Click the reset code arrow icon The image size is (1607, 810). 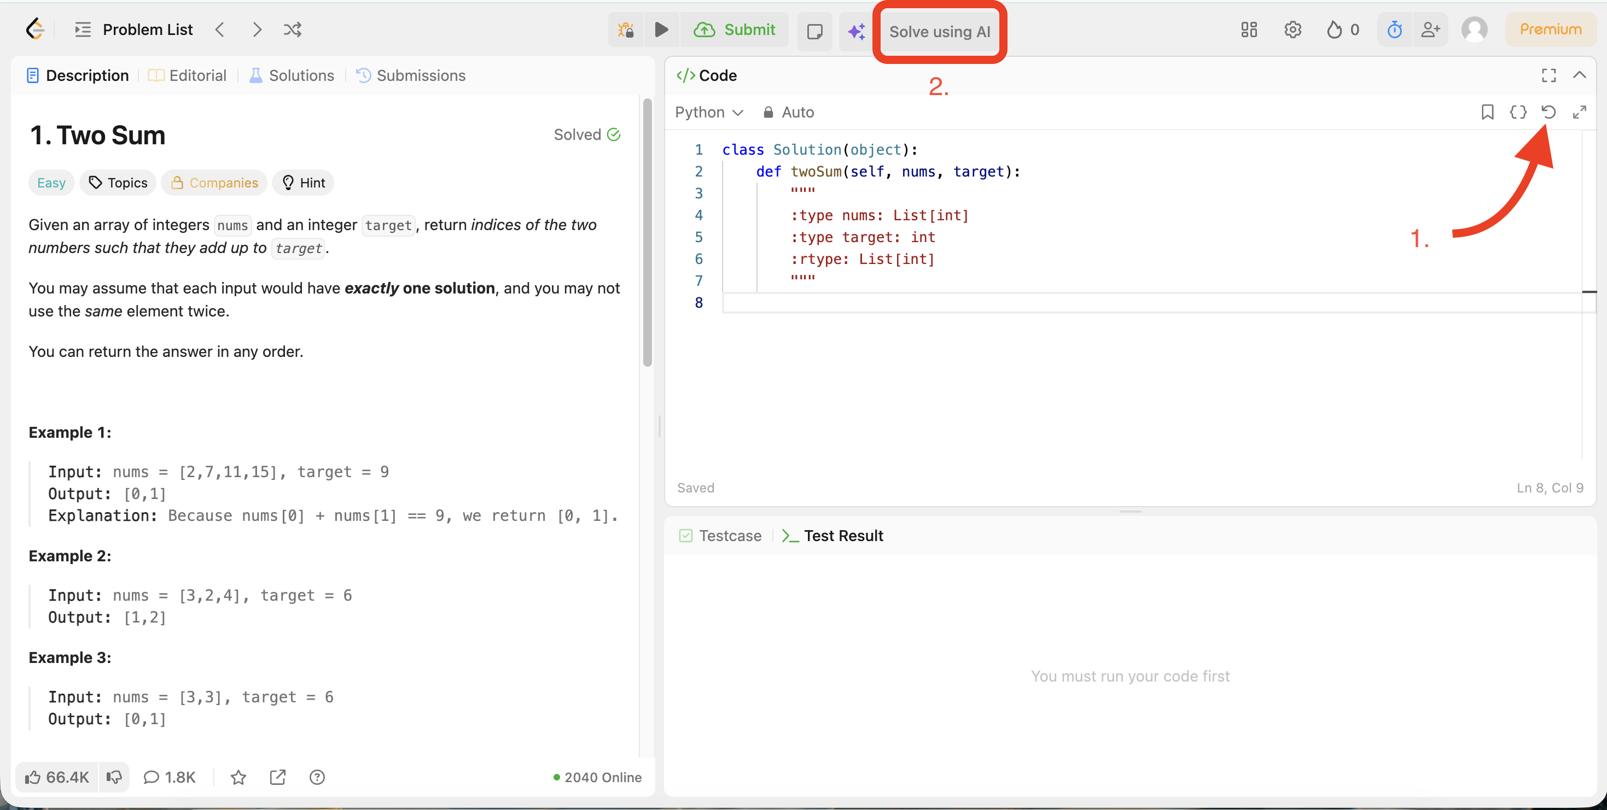click(x=1548, y=112)
